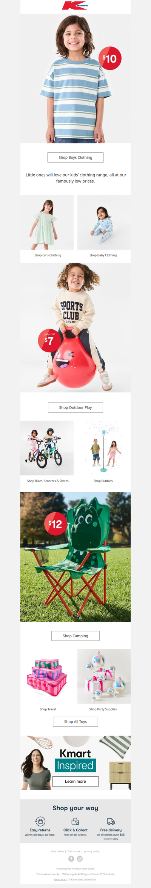Click the Click & Collect icon

pyautogui.click(x=75, y=821)
